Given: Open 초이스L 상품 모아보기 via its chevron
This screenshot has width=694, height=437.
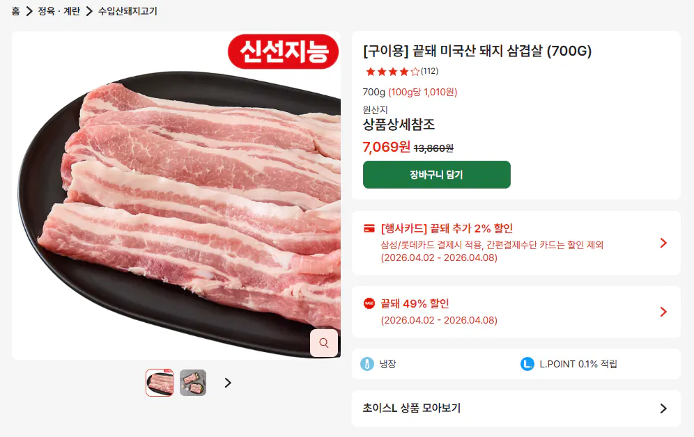Looking at the screenshot, I should click(x=663, y=409).
